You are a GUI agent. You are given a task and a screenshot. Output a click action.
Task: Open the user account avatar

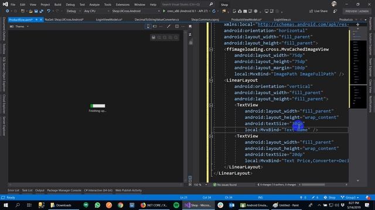(x=334, y=4)
